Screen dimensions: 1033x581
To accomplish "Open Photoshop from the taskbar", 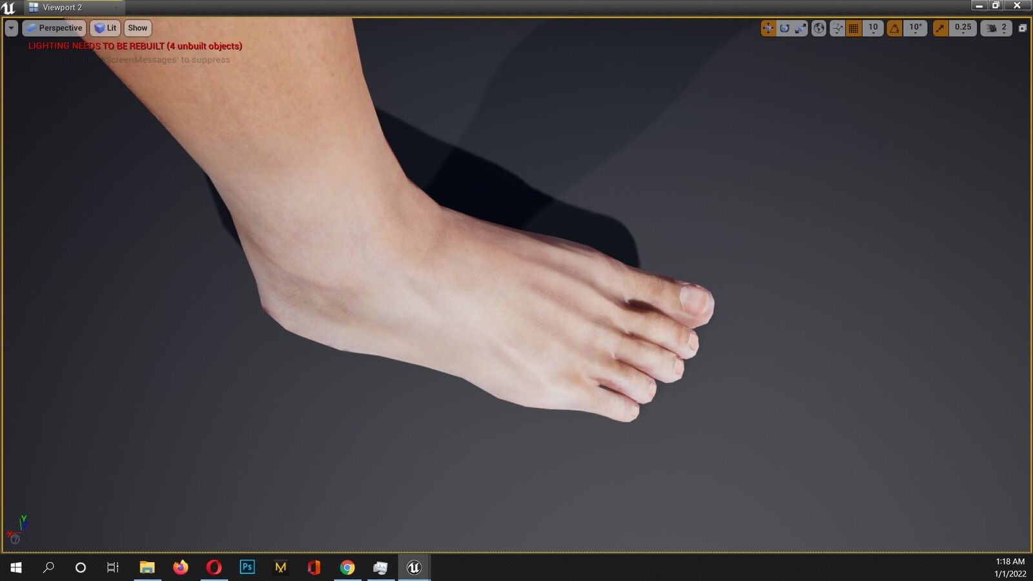I will tap(247, 567).
